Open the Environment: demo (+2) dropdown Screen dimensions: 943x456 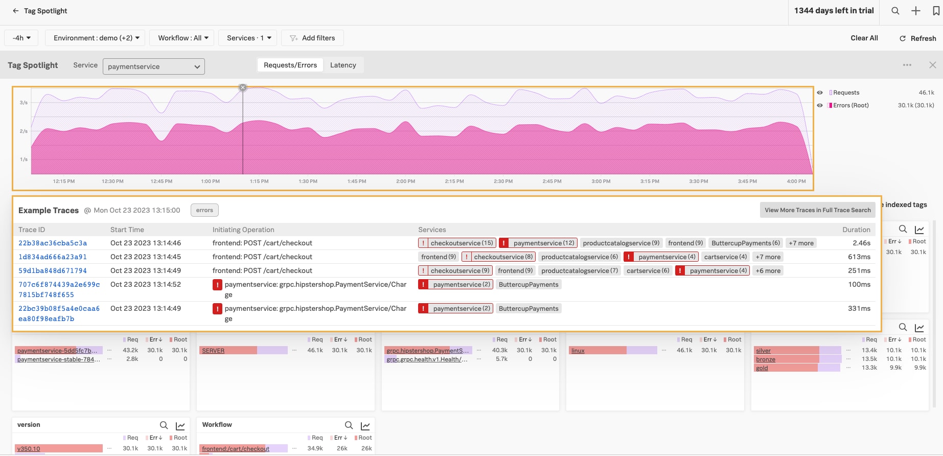tap(96, 38)
